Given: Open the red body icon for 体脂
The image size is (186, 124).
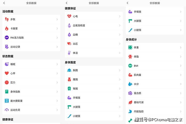Looking at the screenshot, I should point(130,56).
